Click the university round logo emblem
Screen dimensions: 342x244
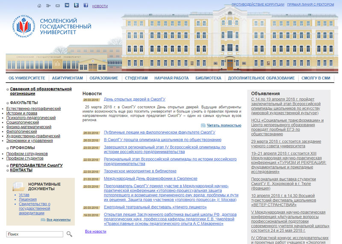click(x=24, y=26)
